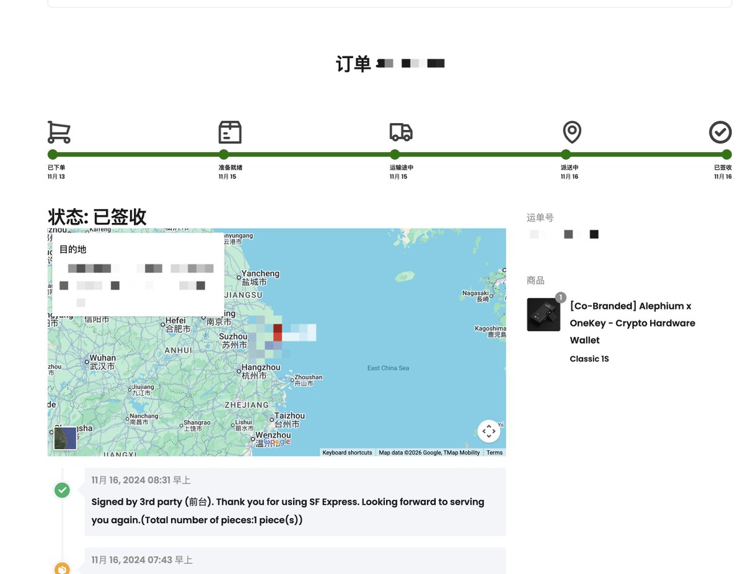Click the progress dot for 准备就绪
Image resolution: width=743 pixels, height=574 pixels.
[224, 154]
